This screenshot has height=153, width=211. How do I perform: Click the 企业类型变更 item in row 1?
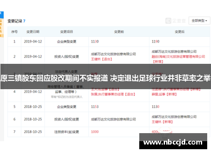67,41
